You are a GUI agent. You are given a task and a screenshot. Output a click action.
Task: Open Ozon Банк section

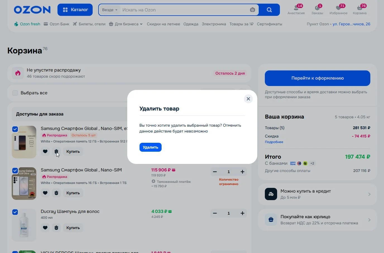pos(56,24)
